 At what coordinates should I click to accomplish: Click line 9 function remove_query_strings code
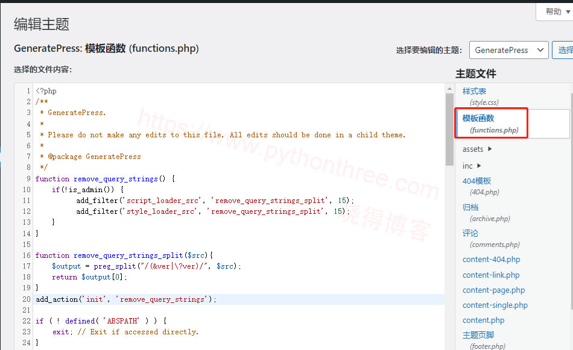tap(105, 179)
